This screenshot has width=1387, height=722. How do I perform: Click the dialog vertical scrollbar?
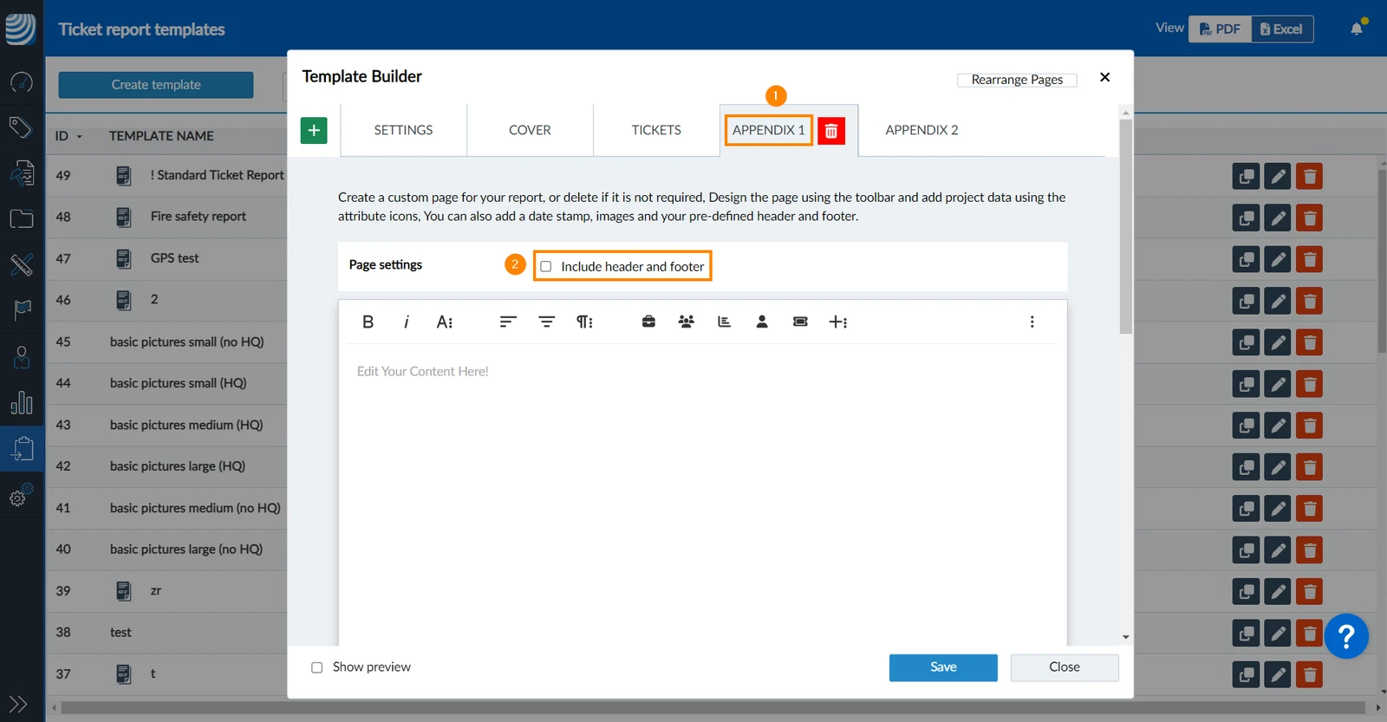click(x=1125, y=225)
